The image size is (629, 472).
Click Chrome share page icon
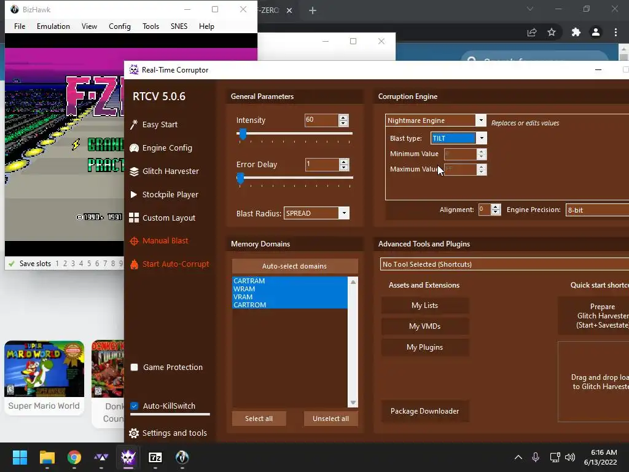click(532, 32)
